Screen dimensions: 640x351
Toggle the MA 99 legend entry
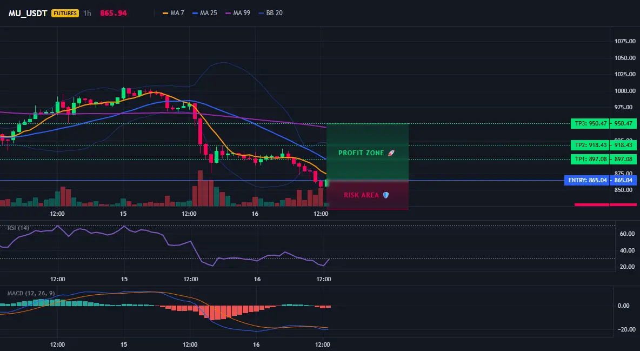pos(238,13)
